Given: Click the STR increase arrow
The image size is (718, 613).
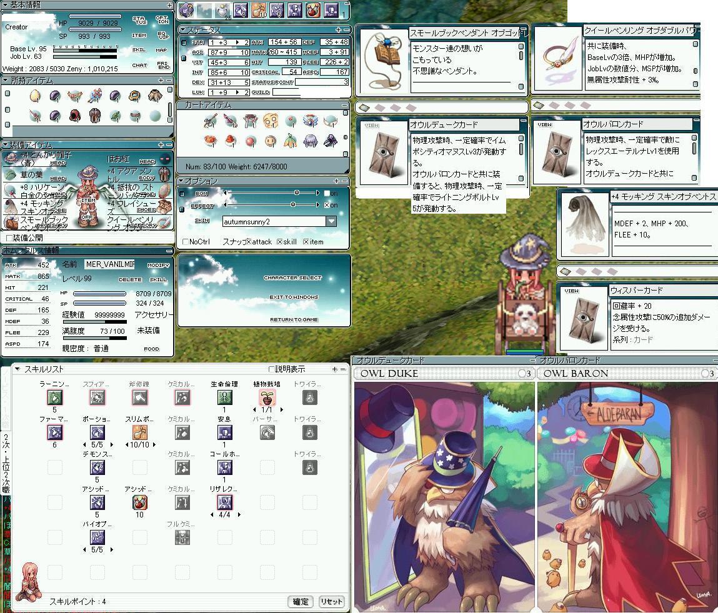Looking at the screenshot, I should click(x=237, y=42).
